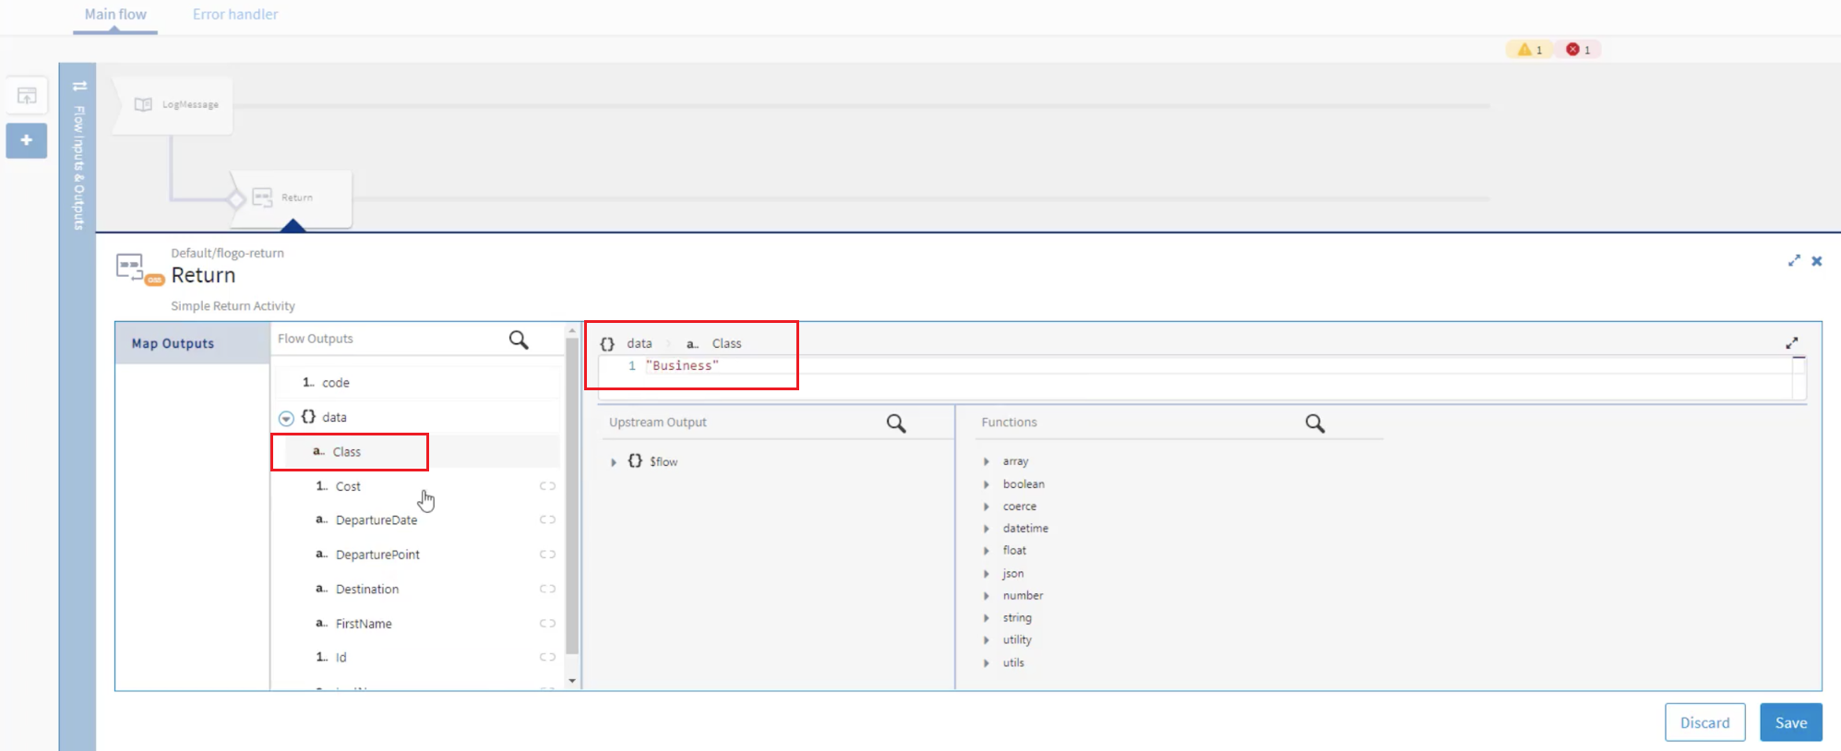Image resolution: width=1841 pixels, height=751 pixels.
Task: Search within Flow Outputs
Action: (x=519, y=340)
